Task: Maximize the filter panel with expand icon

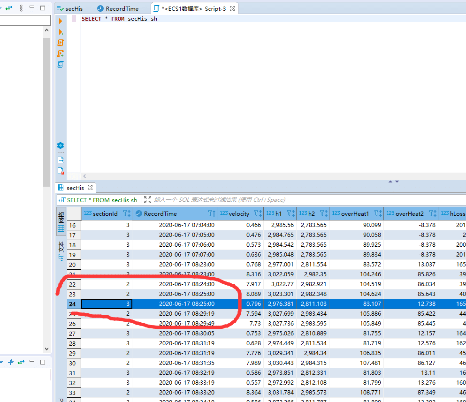Action: [x=147, y=200]
